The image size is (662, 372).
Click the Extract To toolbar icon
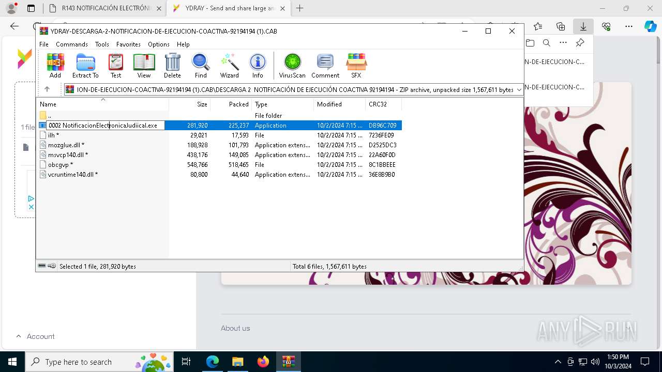click(85, 66)
